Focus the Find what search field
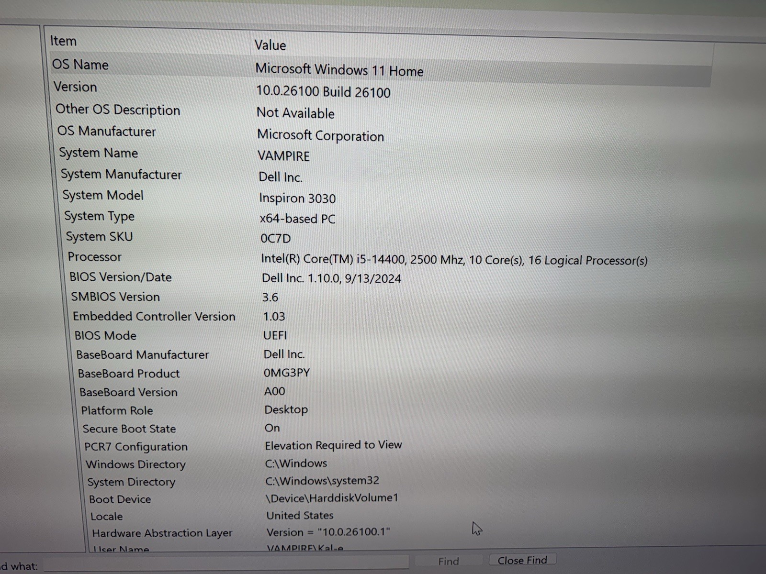 click(x=226, y=563)
